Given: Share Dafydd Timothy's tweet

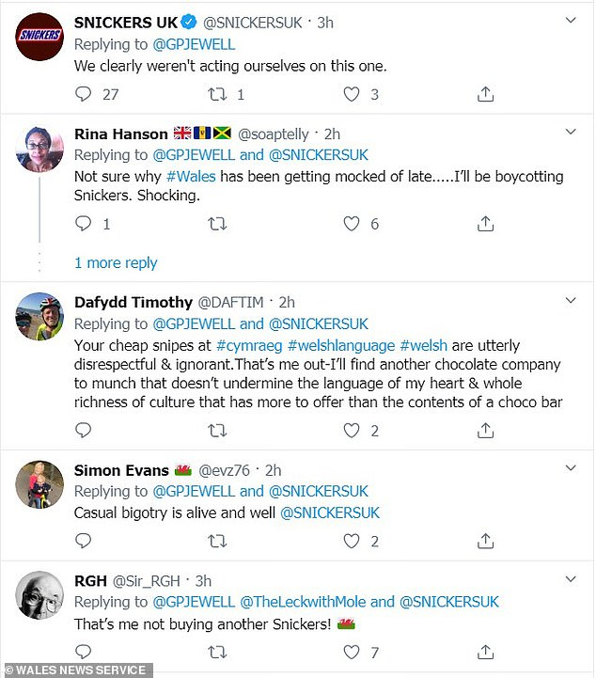Looking at the screenshot, I should point(485,431).
